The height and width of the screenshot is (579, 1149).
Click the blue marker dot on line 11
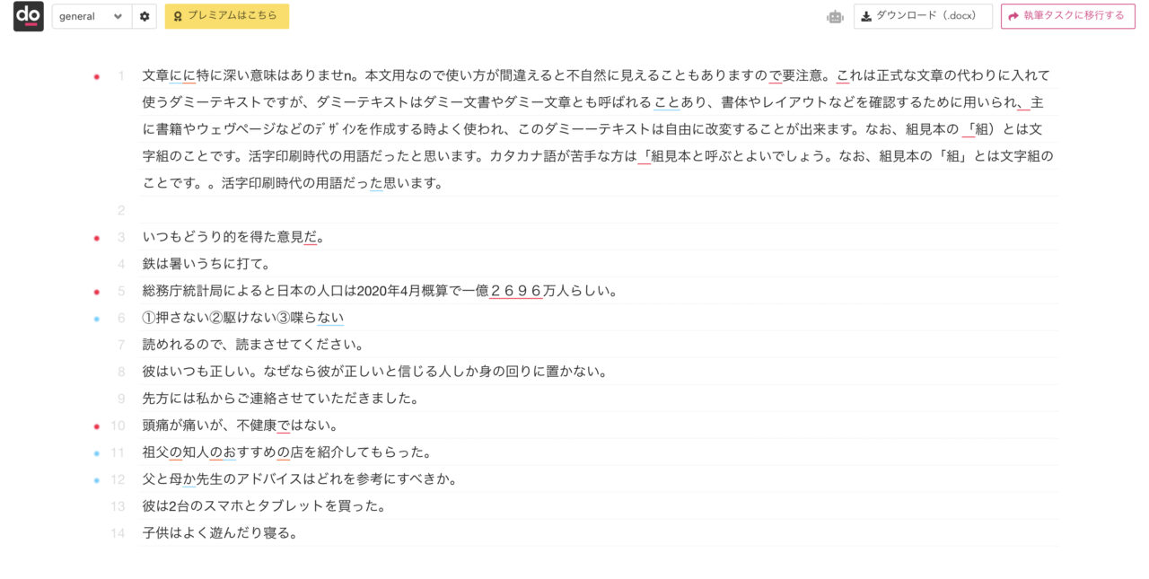tap(97, 453)
